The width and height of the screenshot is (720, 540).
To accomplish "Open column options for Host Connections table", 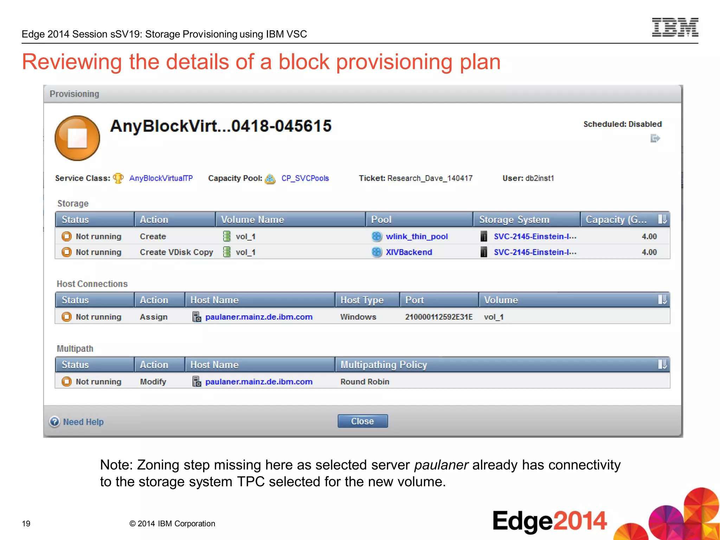I will pos(662,300).
